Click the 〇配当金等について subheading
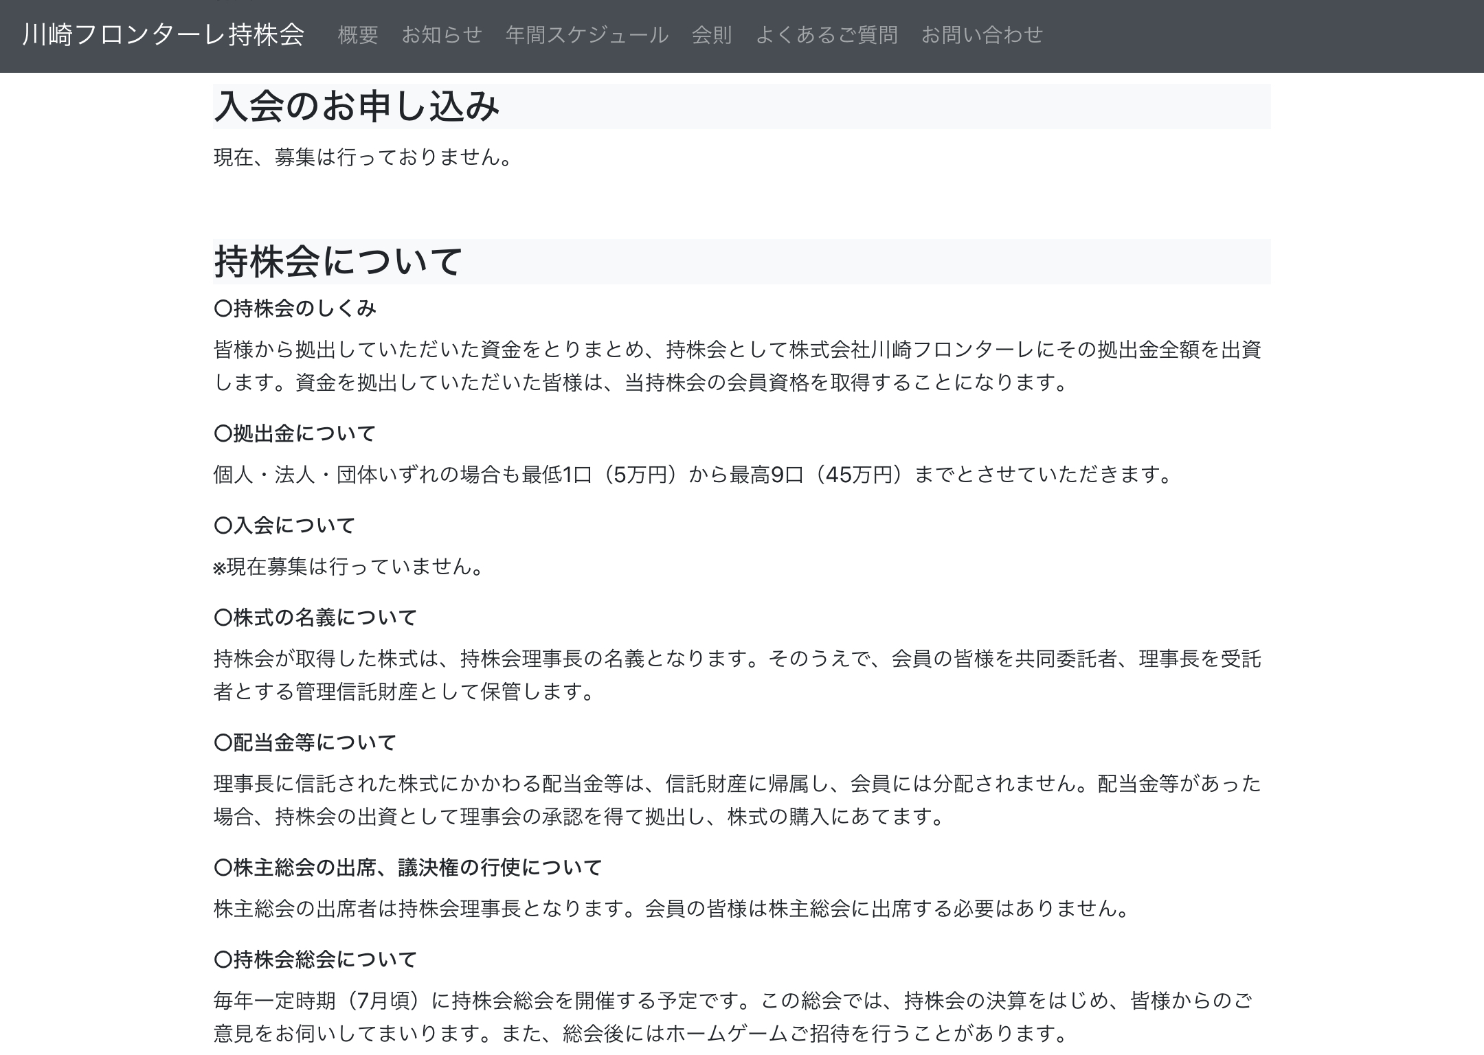 point(305,742)
